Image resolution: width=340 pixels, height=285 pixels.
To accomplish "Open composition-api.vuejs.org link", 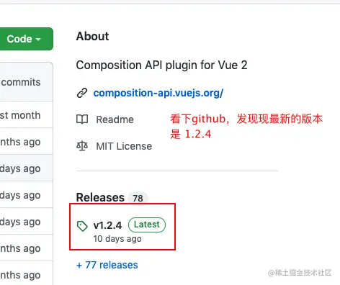I will (x=158, y=93).
